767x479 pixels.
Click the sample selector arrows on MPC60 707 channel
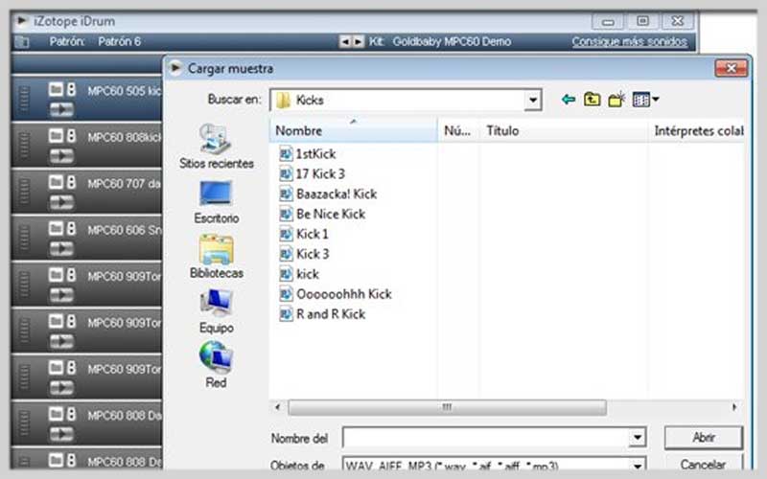[71, 182]
